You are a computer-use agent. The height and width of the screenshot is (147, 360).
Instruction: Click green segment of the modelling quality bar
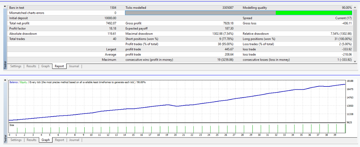point(314,13)
